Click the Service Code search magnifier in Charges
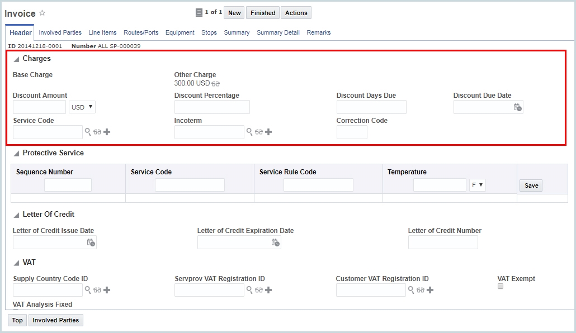576x333 pixels. click(88, 132)
